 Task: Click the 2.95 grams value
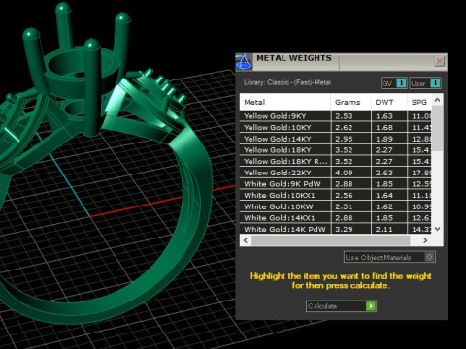[x=344, y=139]
